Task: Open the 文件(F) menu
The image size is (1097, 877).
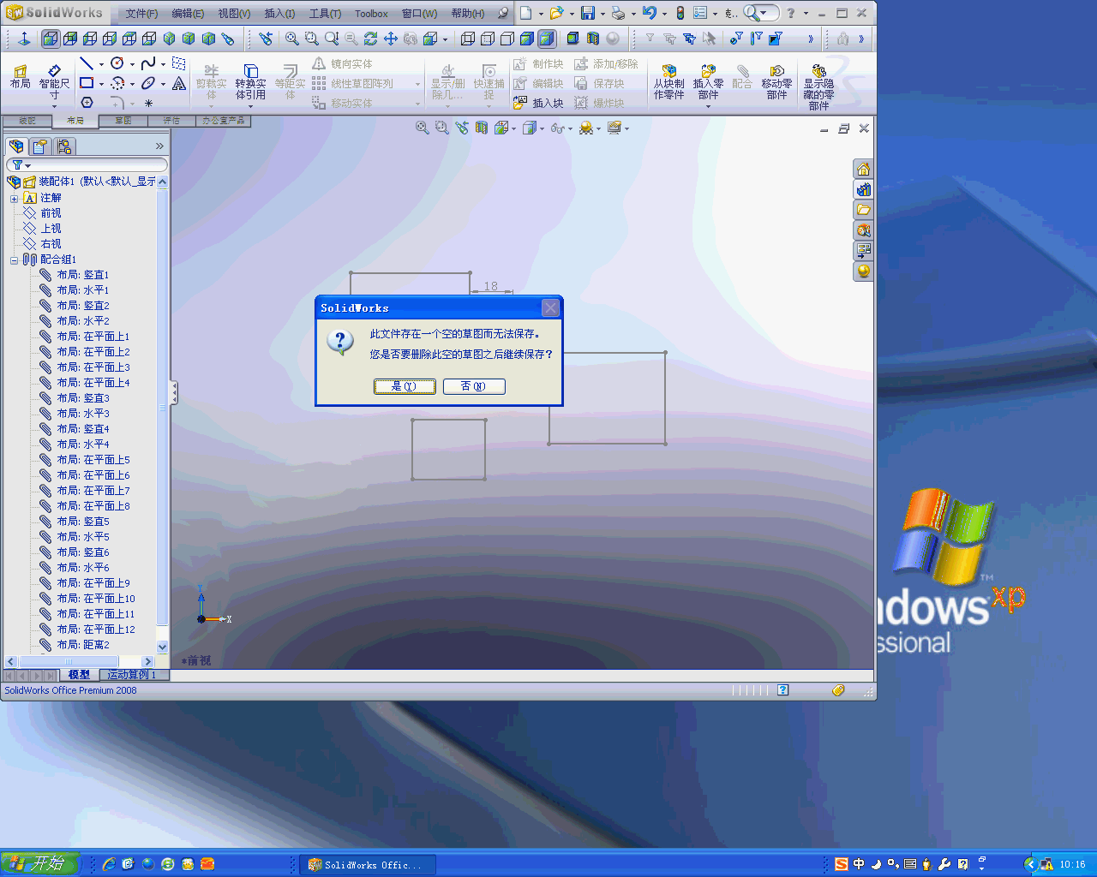Action: point(141,14)
